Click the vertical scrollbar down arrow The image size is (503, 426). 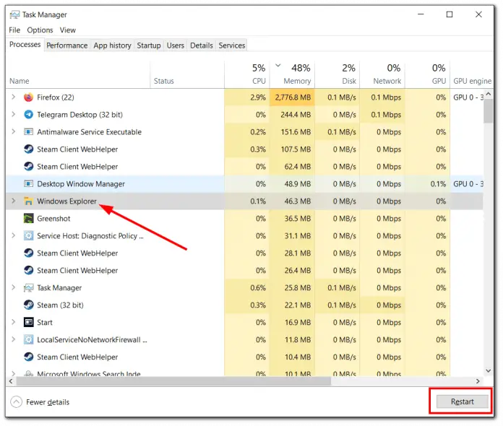pyautogui.click(x=489, y=371)
